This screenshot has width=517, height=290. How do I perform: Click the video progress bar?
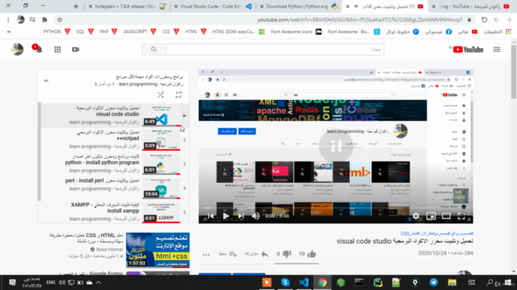pyautogui.click(x=336, y=208)
